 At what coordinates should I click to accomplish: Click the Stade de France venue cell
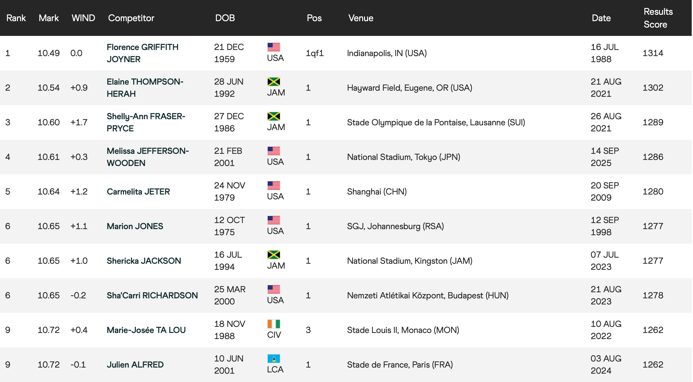pos(400,365)
